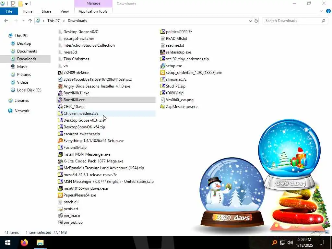This screenshot has height=249, width=332.
Task: Open Pictures in the navigation pane
Action: (x=24, y=75)
